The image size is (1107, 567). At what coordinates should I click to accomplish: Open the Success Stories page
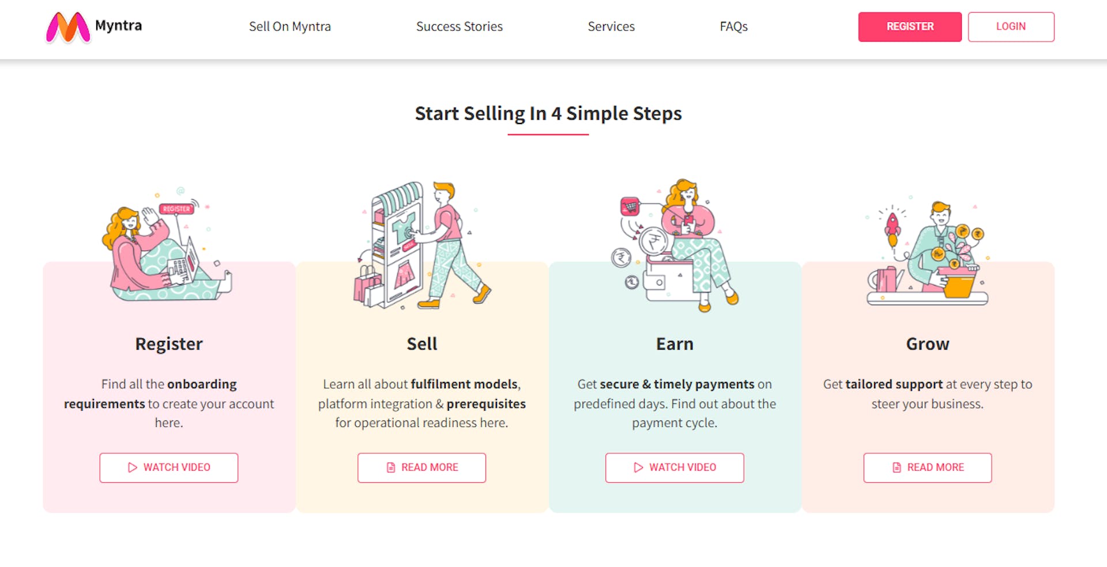[459, 27]
